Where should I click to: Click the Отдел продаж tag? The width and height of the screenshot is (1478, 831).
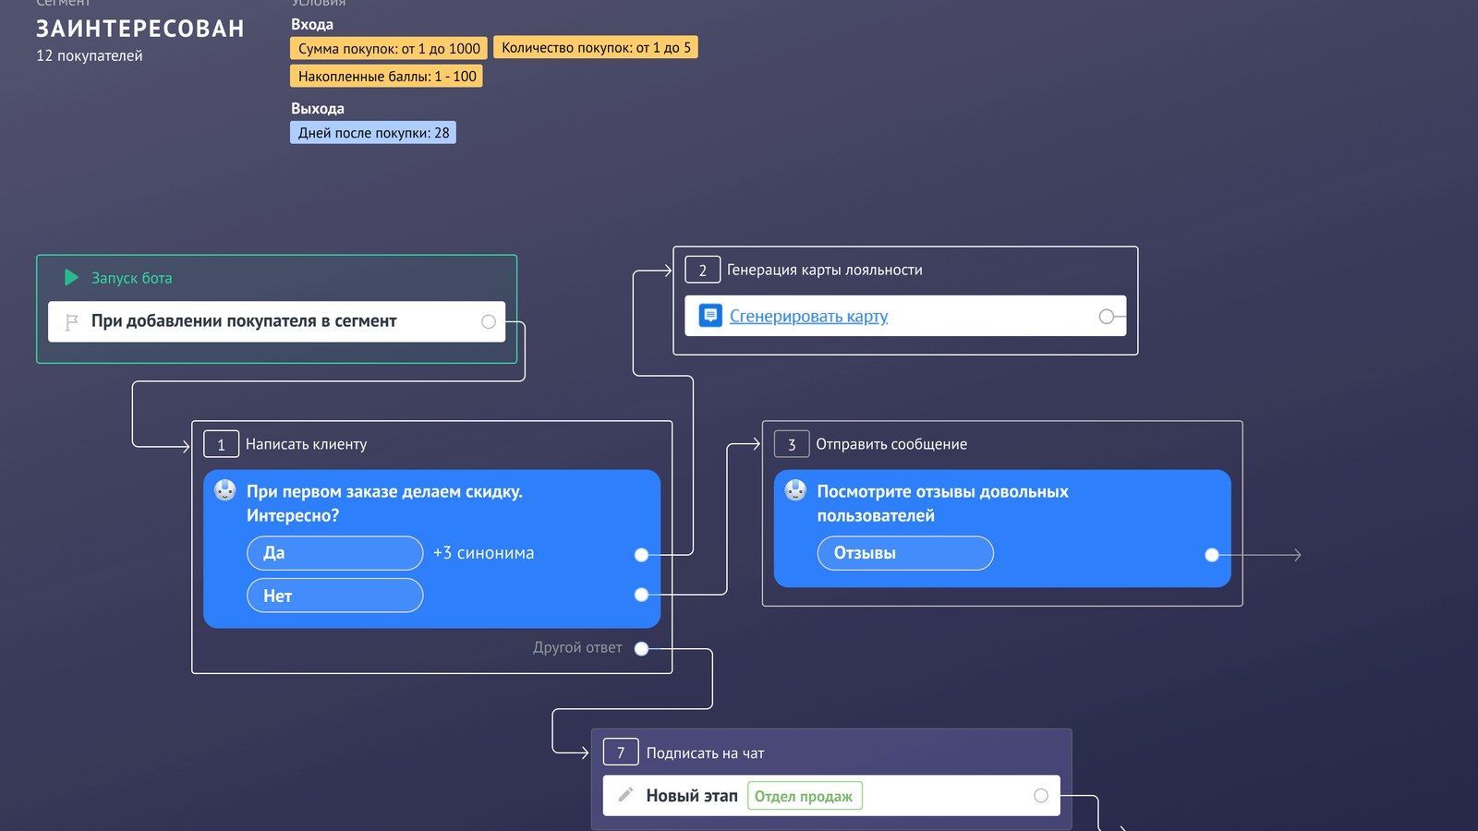[804, 796]
